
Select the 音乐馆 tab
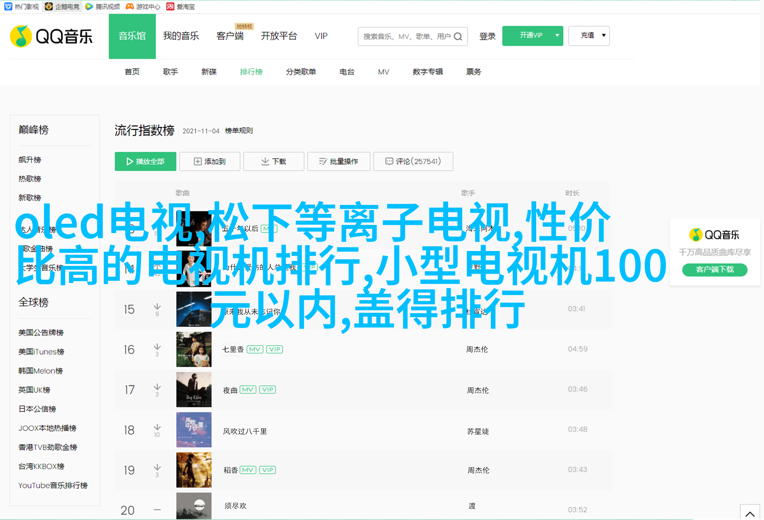tap(132, 36)
